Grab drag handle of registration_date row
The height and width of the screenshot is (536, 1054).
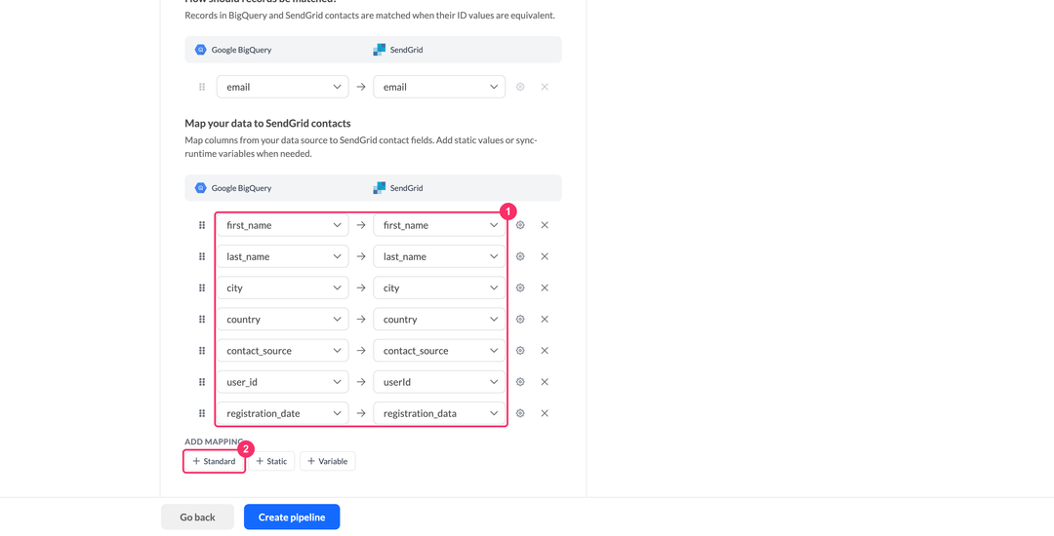pyautogui.click(x=202, y=413)
